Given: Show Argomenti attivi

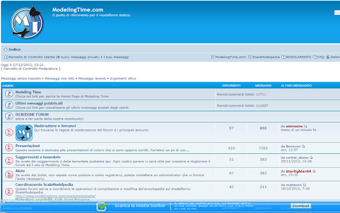Looking at the screenshot, I should tap(123, 78).
